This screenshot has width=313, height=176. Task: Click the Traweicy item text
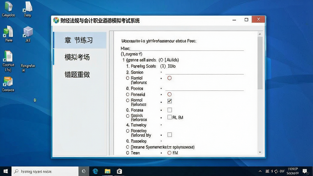pyautogui.click(x=139, y=125)
